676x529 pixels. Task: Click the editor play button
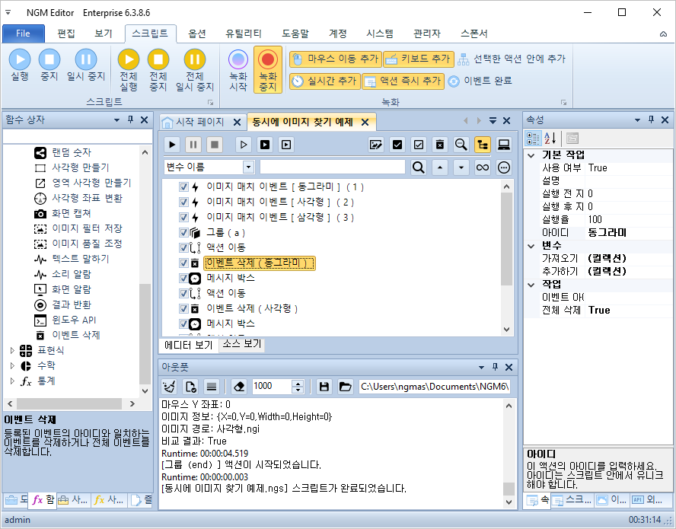pos(172,145)
